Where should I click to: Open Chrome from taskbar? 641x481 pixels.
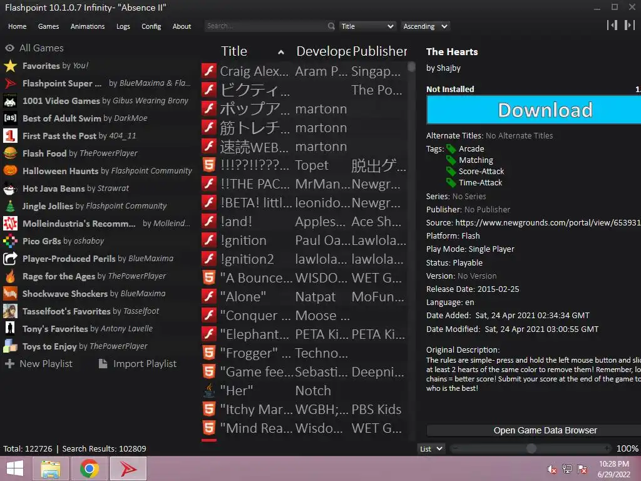90,468
